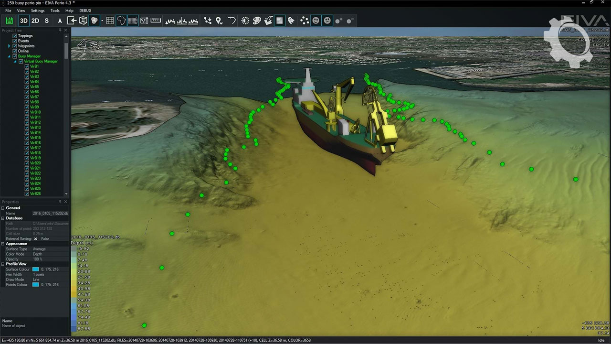This screenshot has height=344, width=611.
Task: Open the Tools menu
Action: pos(55,11)
